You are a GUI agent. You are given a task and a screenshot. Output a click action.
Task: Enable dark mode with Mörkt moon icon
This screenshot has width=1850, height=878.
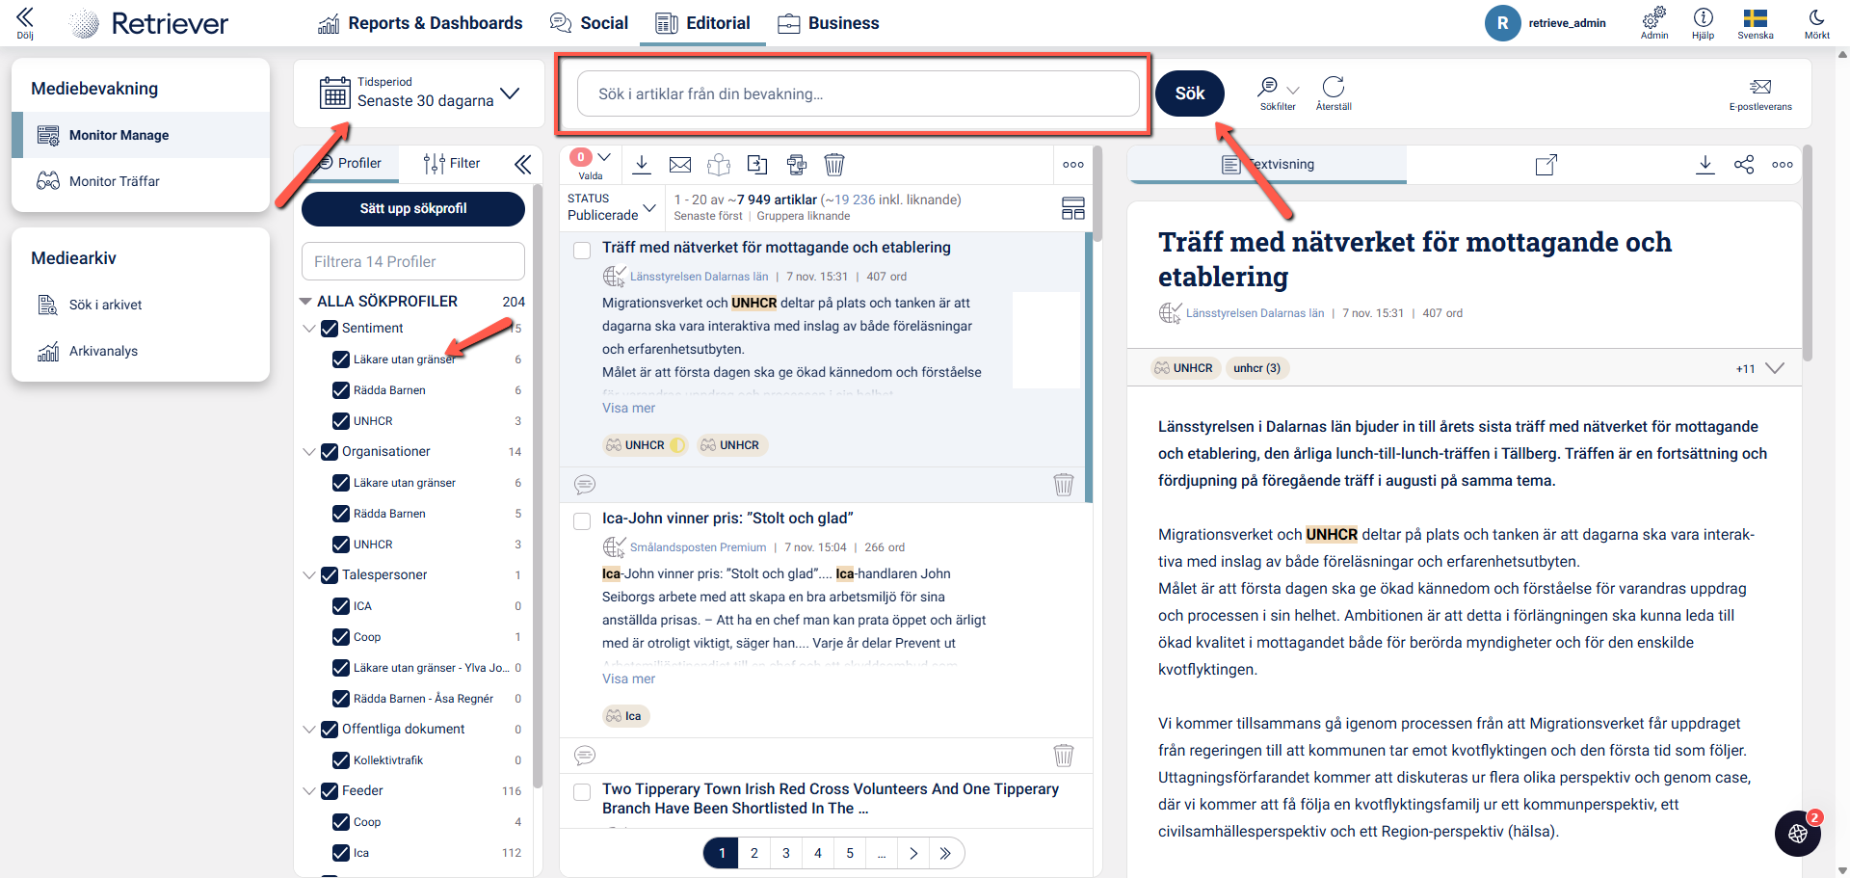click(x=1816, y=22)
